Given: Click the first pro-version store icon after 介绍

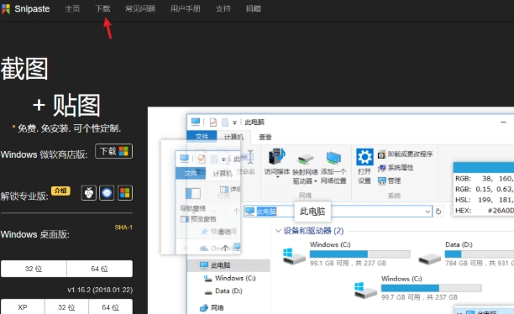Looking at the screenshot, I should coord(89,193).
